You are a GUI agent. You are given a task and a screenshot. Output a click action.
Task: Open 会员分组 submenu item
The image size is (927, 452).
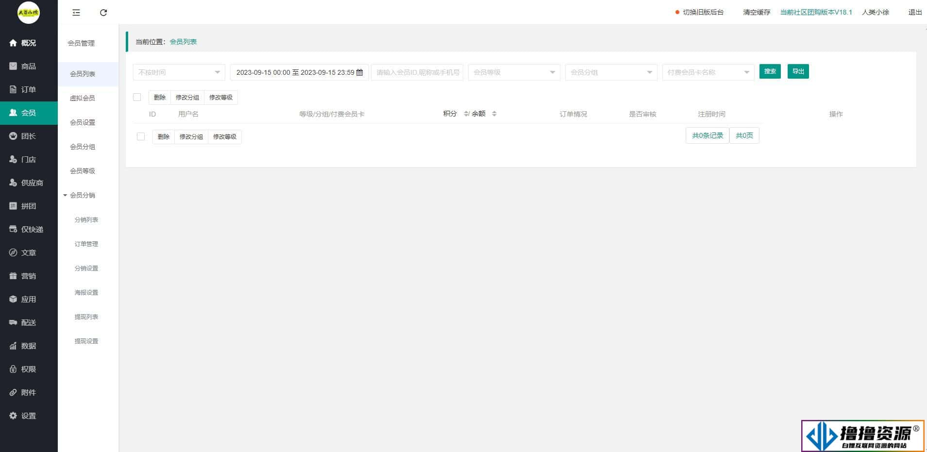pyautogui.click(x=83, y=147)
